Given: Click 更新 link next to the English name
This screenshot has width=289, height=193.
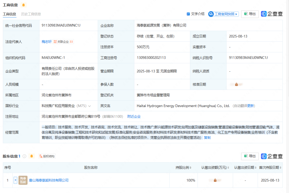Looking at the screenshot, I should 250,106.
